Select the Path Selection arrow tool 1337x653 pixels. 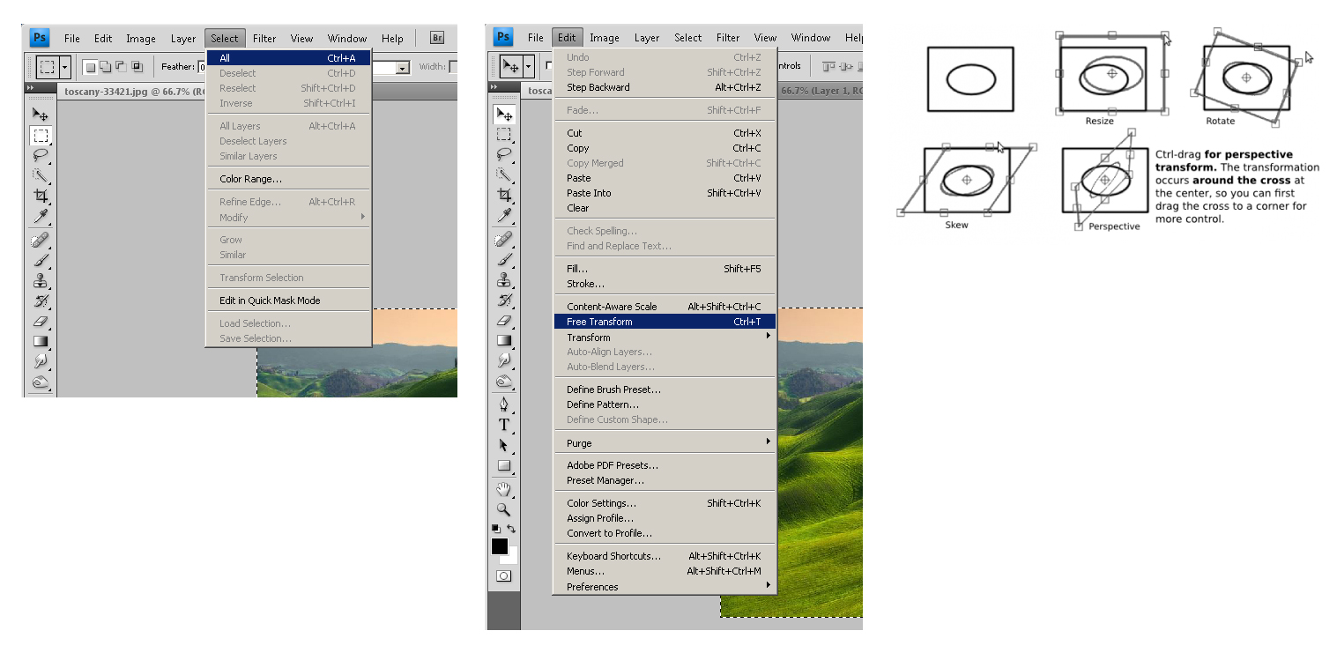pos(504,445)
